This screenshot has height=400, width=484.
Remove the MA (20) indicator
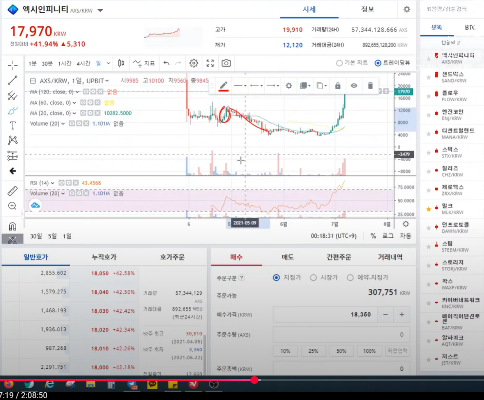(x=97, y=113)
